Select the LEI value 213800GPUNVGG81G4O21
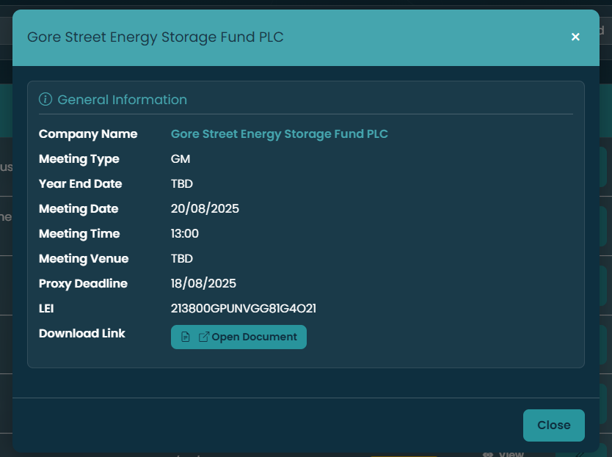The width and height of the screenshot is (612, 457). tap(243, 308)
